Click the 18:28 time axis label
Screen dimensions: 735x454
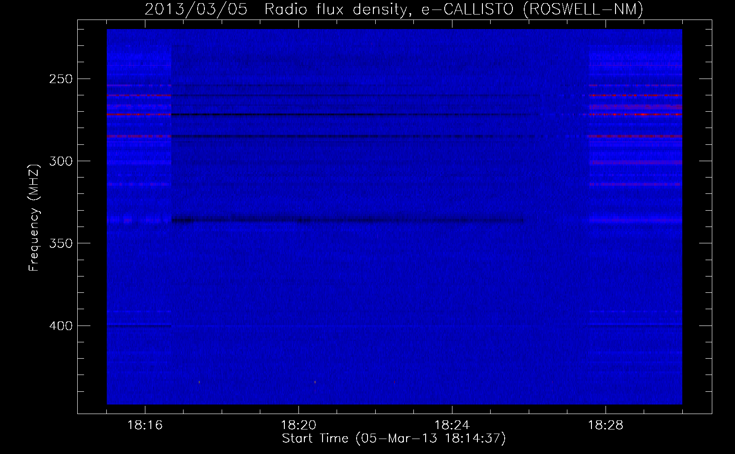pyautogui.click(x=606, y=425)
